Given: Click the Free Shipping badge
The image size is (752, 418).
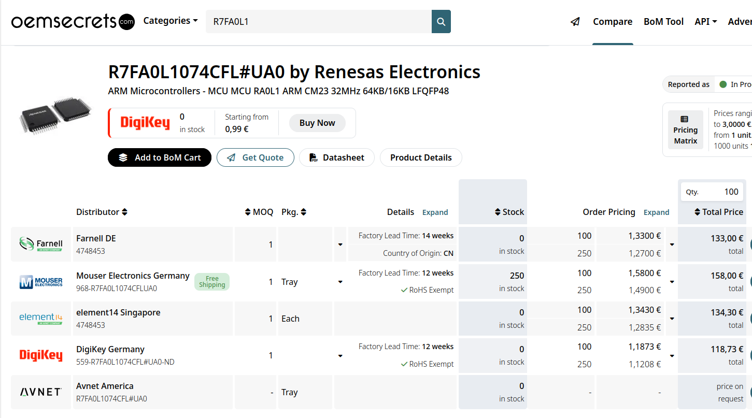Looking at the screenshot, I should [x=212, y=282].
